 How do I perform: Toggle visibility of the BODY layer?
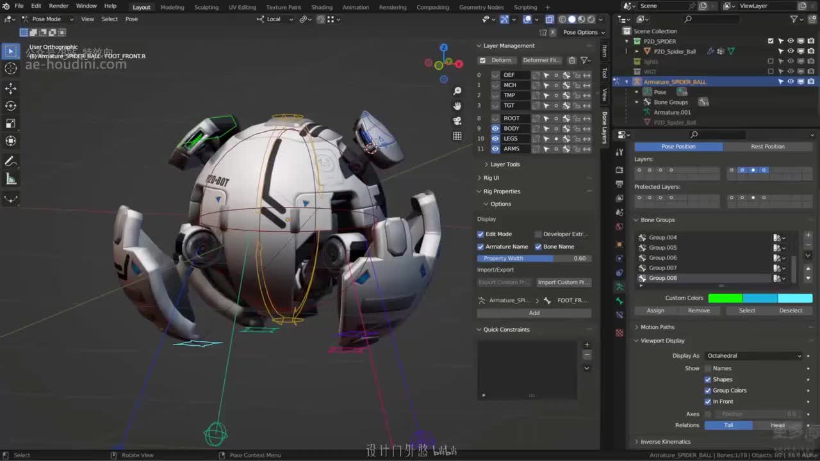[495, 129]
